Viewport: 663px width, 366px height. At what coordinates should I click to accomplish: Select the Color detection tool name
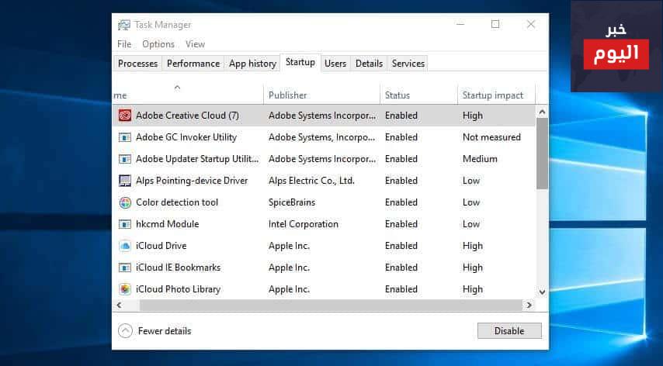[177, 202]
